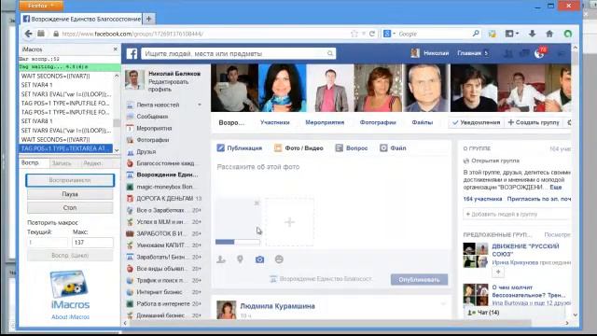Click the Facebook logo icon
Screen dimensions: 597x336
(x=132, y=54)
